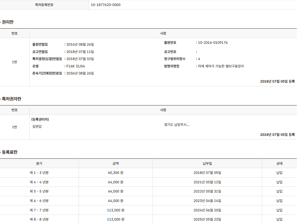Click the 금액 column header

(116, 163)
